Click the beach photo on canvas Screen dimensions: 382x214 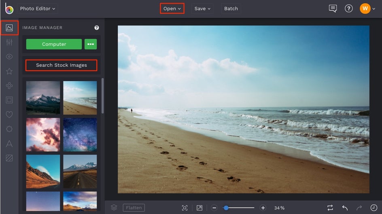tap(243, 109)
